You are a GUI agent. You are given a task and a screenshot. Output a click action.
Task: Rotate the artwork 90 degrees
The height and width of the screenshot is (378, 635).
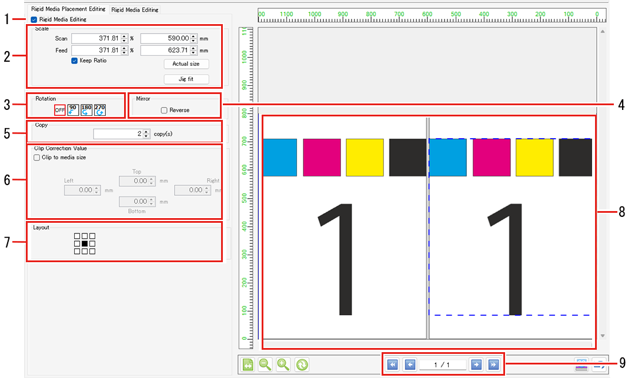click(x=73, y=109)
